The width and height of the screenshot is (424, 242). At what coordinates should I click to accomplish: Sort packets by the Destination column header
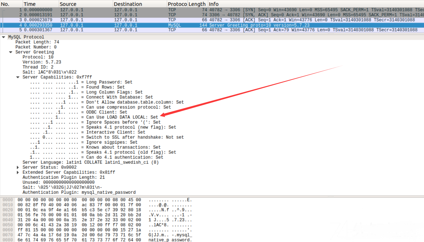[x=140, y=4]
